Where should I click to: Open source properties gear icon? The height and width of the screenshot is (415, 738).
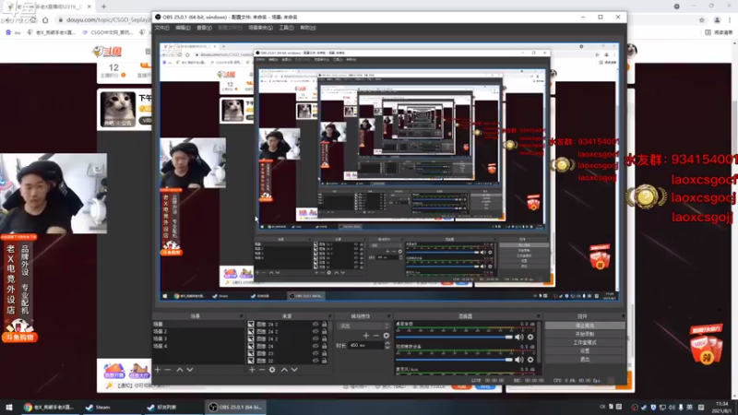272,370
